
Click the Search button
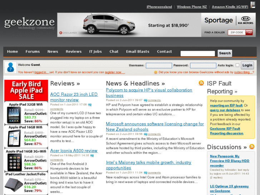point(225,53)
